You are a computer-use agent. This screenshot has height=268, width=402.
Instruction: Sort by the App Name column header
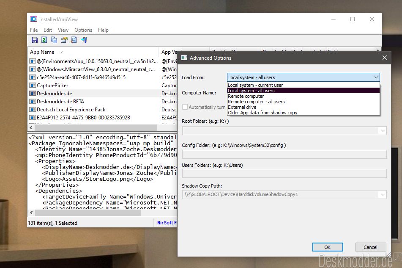tap(93, 52)
